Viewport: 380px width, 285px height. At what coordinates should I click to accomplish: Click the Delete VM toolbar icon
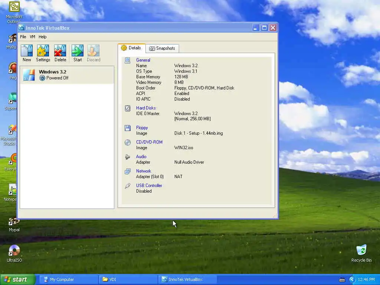(x=60, y=53)
